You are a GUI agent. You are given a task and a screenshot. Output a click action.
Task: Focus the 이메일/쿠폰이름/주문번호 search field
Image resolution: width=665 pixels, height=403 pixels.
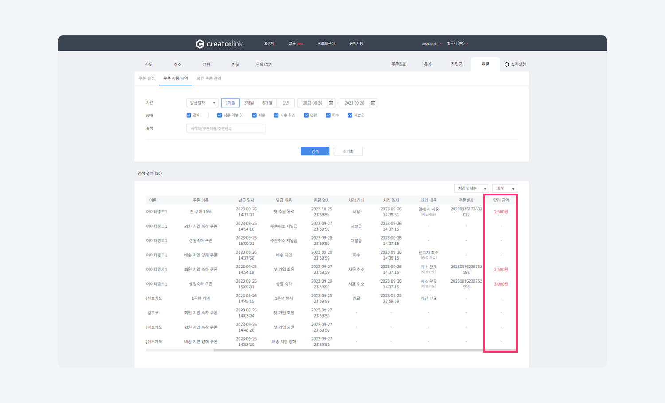tap(226, 128)
